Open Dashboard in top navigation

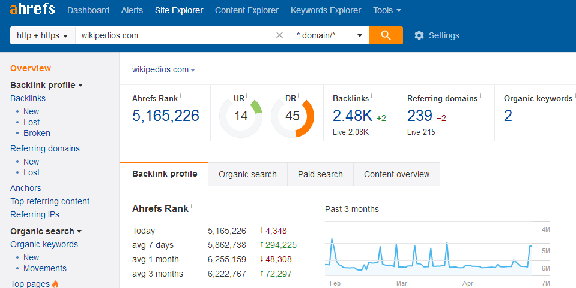coord(88,10)
